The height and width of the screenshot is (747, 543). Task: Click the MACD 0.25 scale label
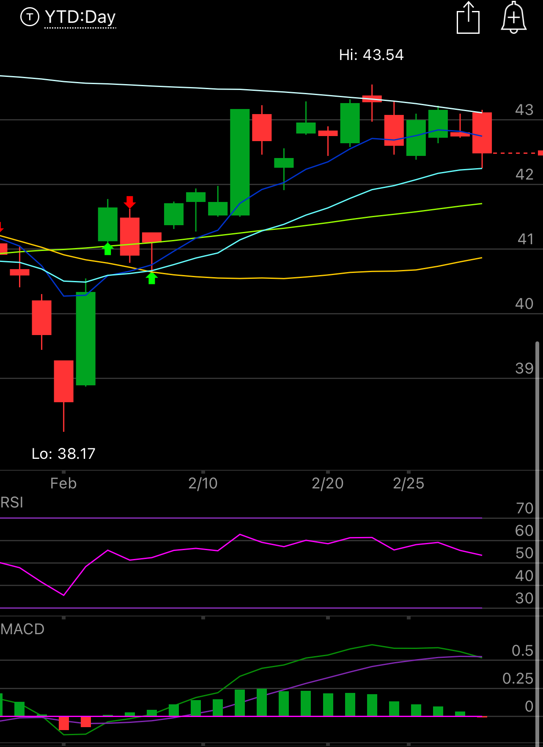(x=518, y=679)
